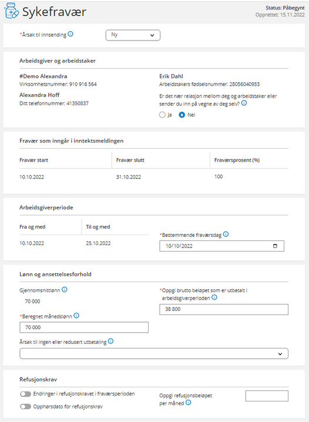Click the brutto beløp field showing 38 800
The image size is (309, 422).
[x=224, y=309]
